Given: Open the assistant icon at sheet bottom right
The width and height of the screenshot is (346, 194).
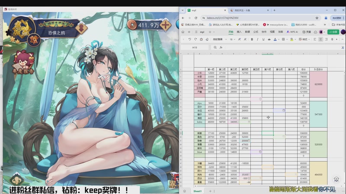Looking at the screenshot, I should 336,179.
